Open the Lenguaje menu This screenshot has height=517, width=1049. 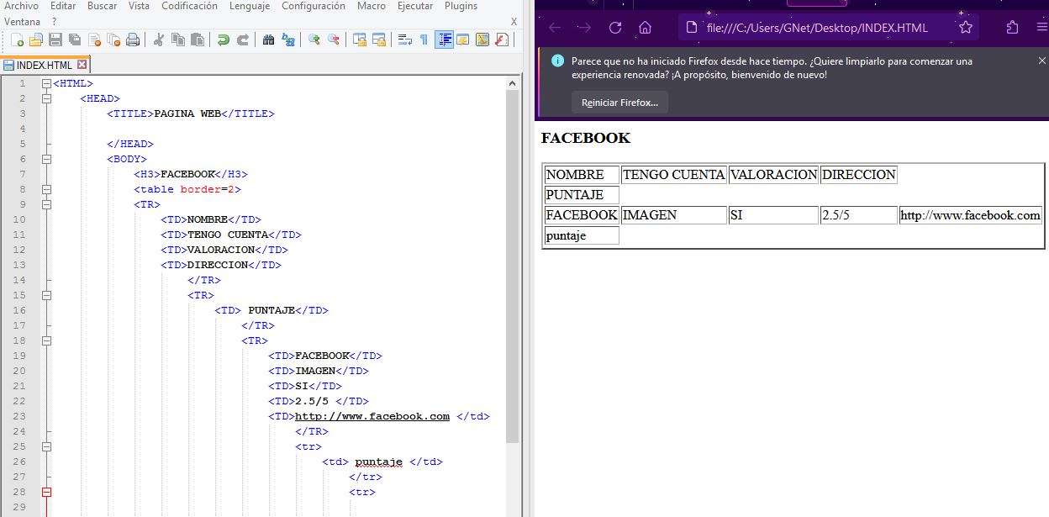tap(250, 6)
